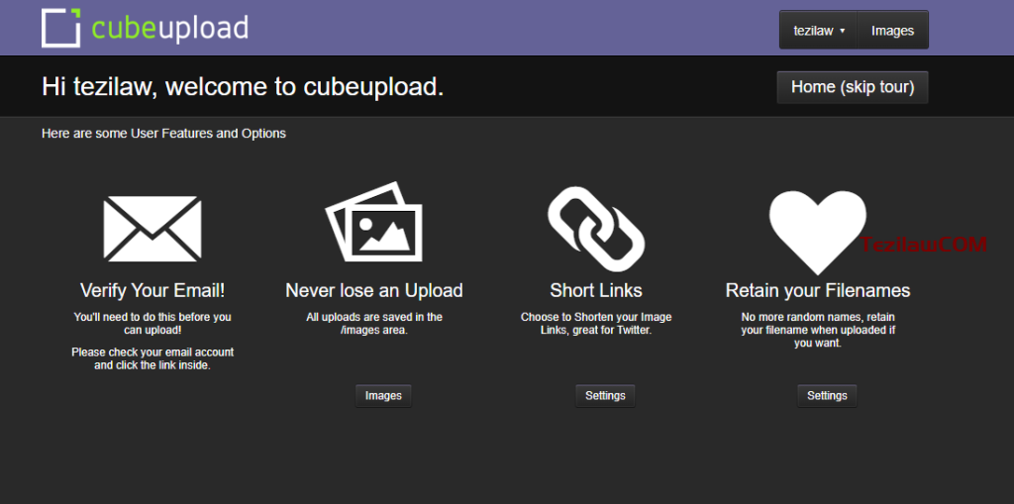Click the stacked photos icon
The height and width of the screenshot is (504, 1014).
tap(373, 222)
